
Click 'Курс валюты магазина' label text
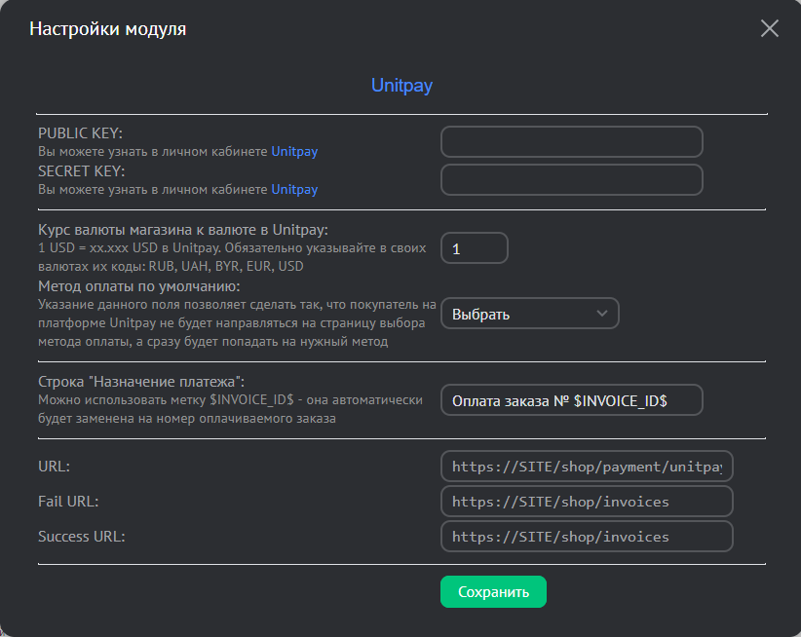coord(183,230)
